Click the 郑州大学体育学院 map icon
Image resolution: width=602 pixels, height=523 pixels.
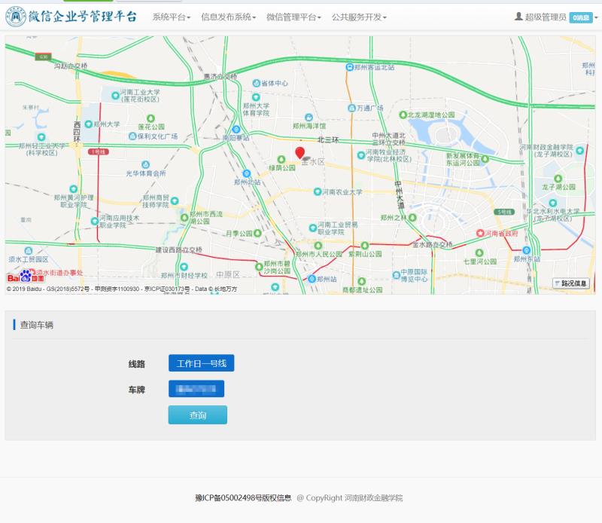[x=256, y=97]
